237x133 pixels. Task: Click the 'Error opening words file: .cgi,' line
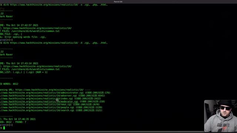coord(23,37)
